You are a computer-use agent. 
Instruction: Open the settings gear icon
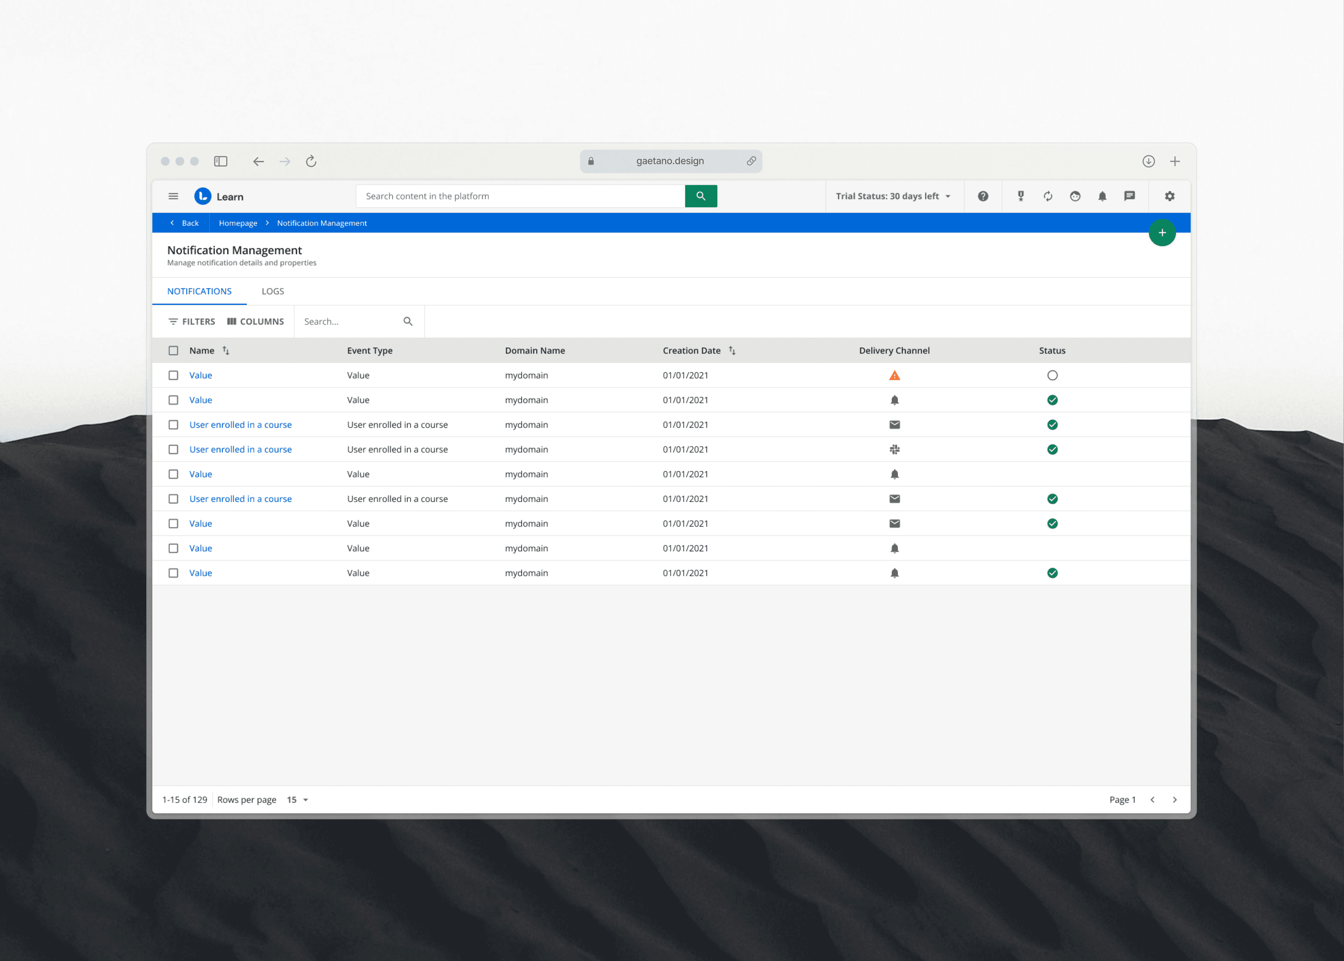coord(1169,196)
